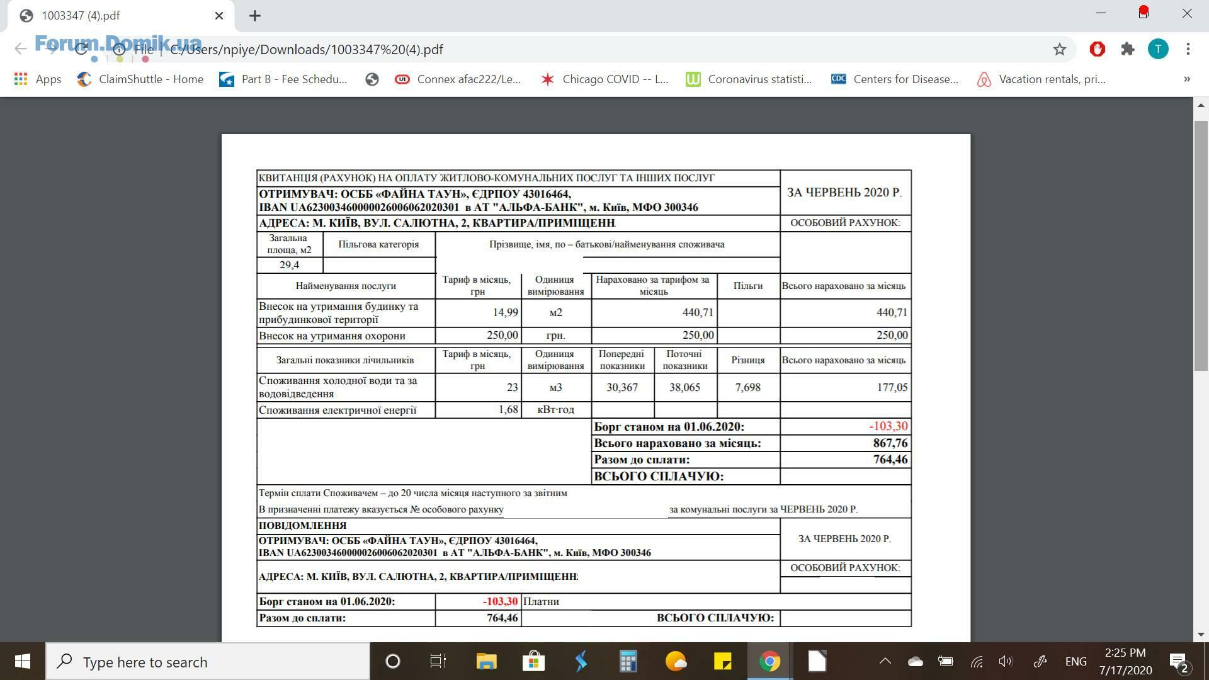Open a new tab with plus button
Viewport: 1209px width, 680px height.
pyautogui.click(x=255, y=16)
